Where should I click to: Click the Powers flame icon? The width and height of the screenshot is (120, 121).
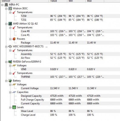coord(14,39)
